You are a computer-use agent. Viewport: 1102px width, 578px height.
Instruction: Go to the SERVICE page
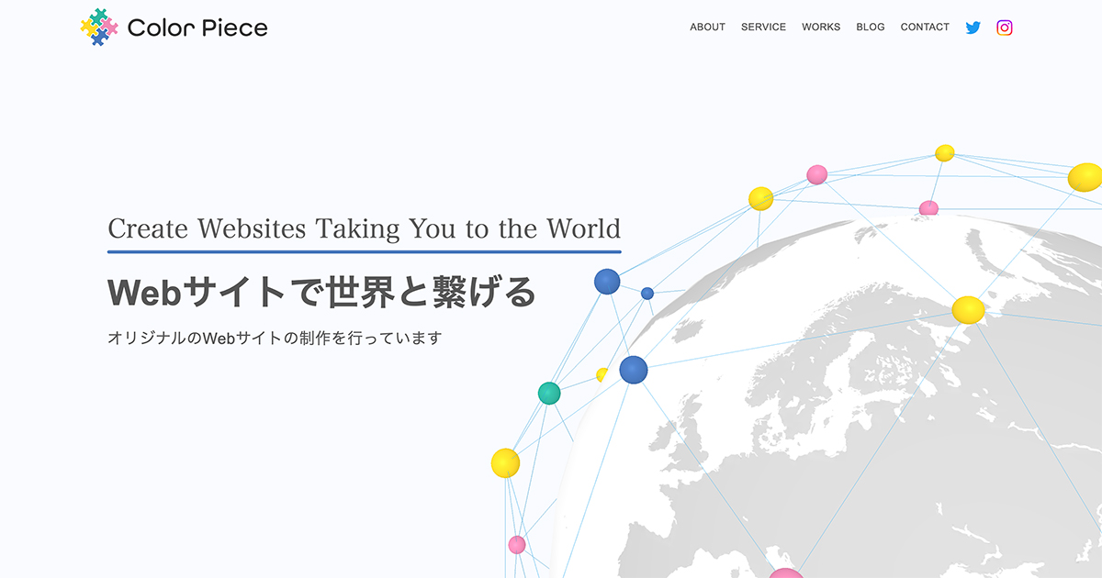pyautogui.click(x=763, y=28)
